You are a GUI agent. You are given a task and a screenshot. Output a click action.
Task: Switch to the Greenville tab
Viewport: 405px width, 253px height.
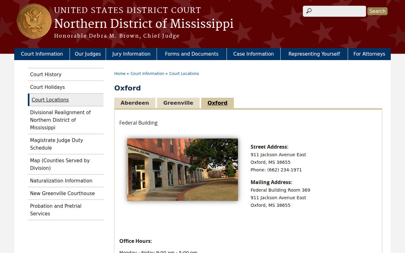178,103
